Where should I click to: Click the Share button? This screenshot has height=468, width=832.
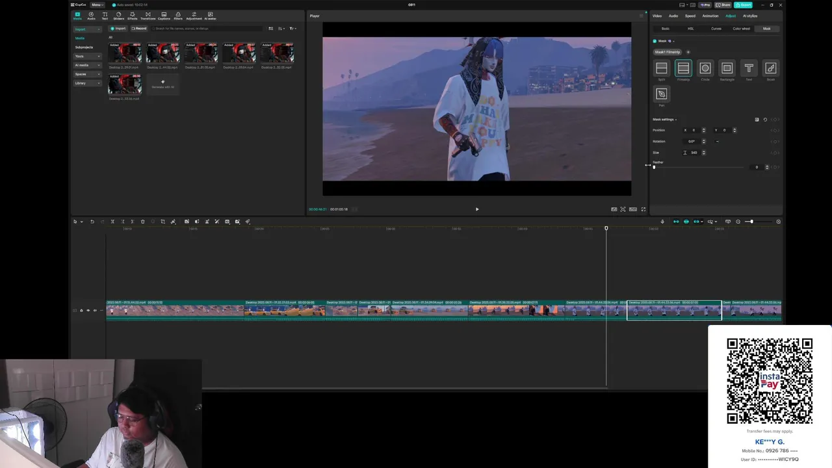tap(723, 5)
